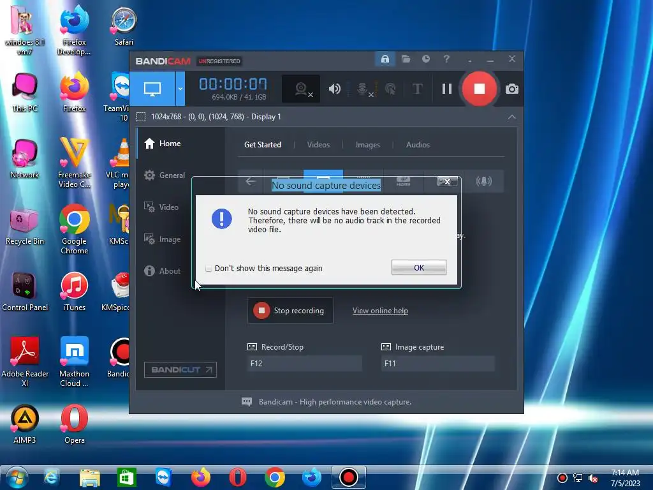Click the Image capture hotkey field F11
Viewport: 653px width, 490px height.
437,363
